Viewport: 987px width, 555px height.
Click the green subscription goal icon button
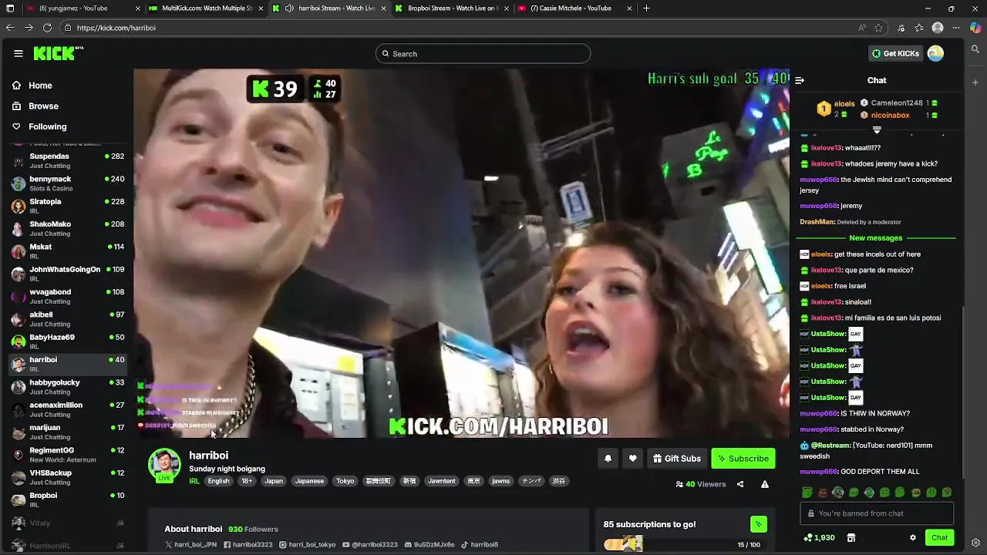pos(759,524)
